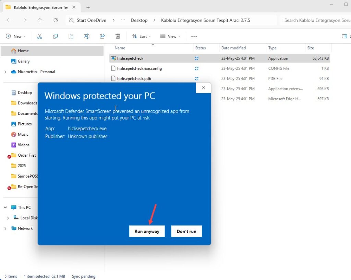
Task: Close the SmartScreen dialog with X
Action: coord(203,88)
